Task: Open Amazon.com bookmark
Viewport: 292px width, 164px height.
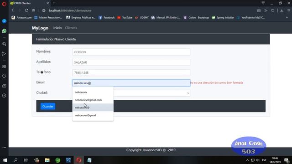Action: point(21,17)
